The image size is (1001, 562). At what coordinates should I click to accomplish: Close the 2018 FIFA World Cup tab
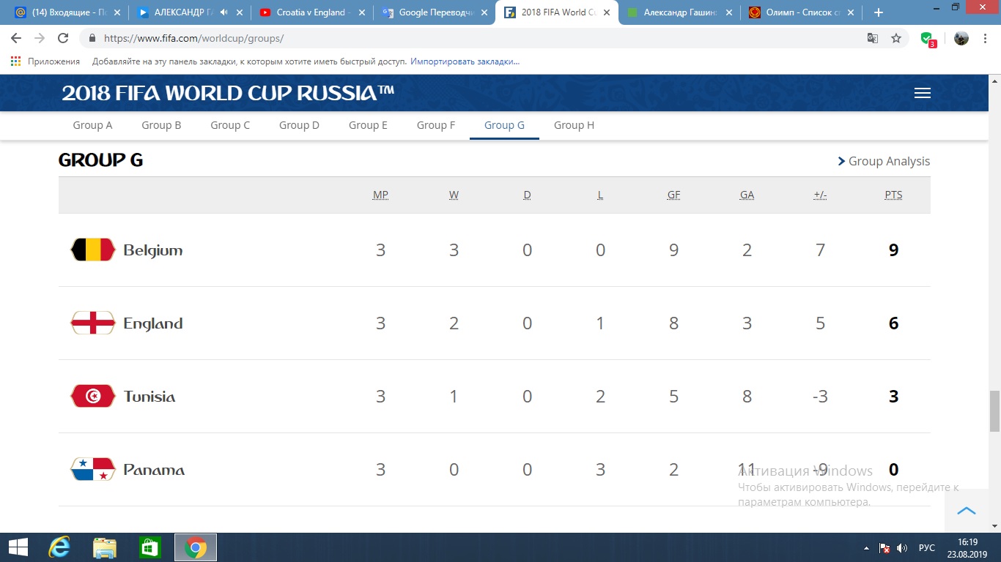605,12
